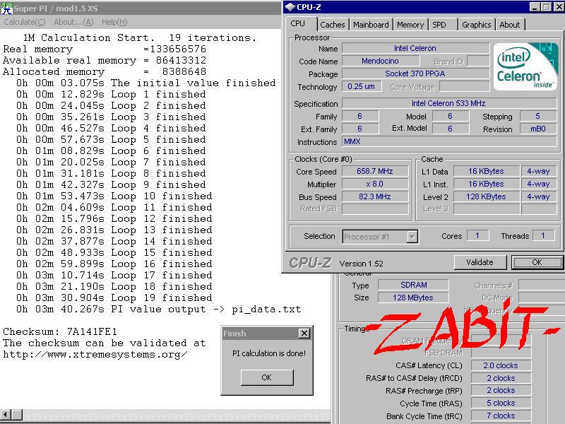Select the CPU tab
The height and width of the screenshot is (424, 565).
click(x=297, y=24)
